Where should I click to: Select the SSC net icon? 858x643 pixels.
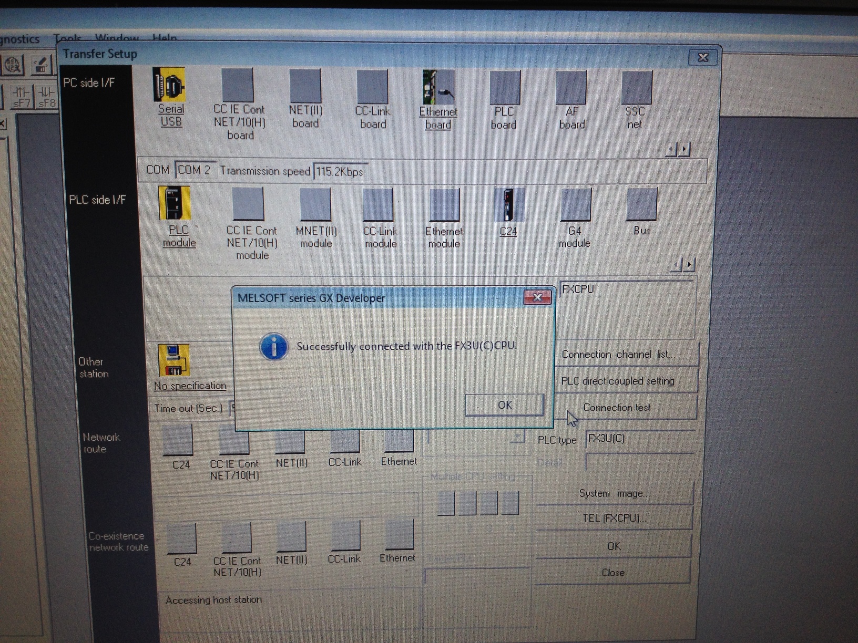pos(637,88)
